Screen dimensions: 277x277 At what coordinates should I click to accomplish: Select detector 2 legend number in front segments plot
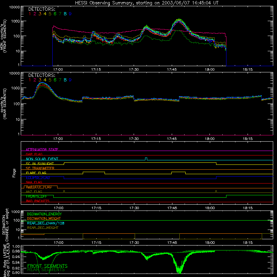(35, 14)
